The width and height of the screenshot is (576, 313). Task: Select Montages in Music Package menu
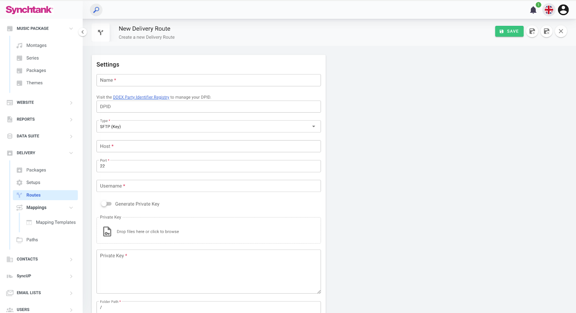click(36, 45)
